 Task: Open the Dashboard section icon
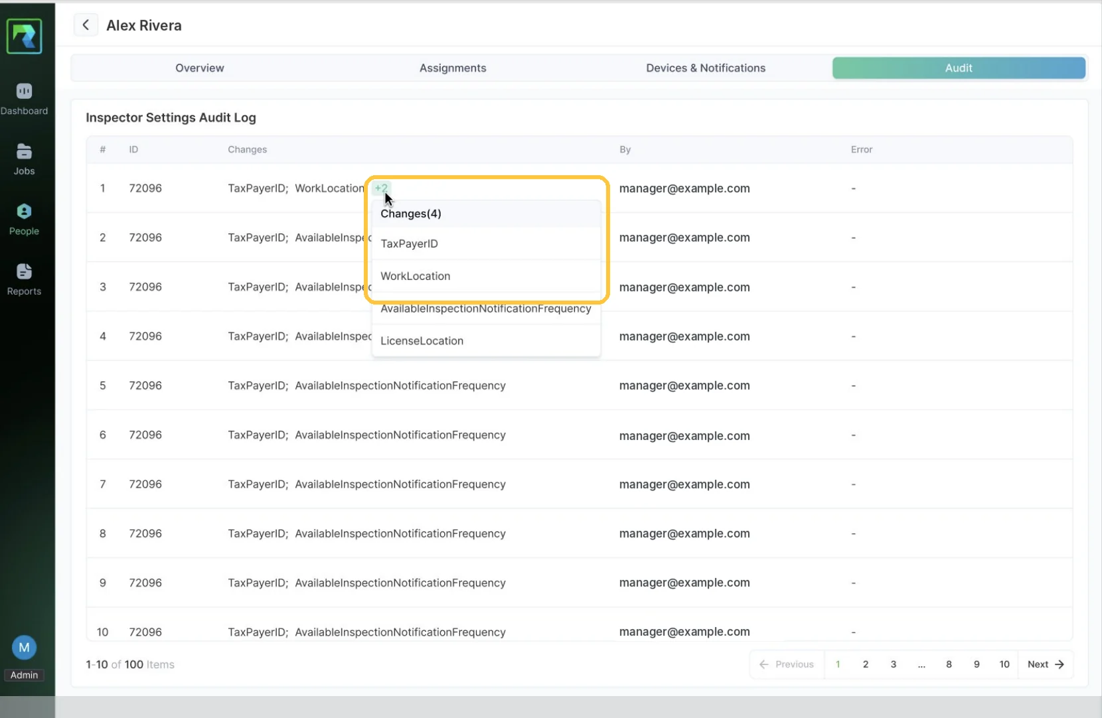[24, 91]
